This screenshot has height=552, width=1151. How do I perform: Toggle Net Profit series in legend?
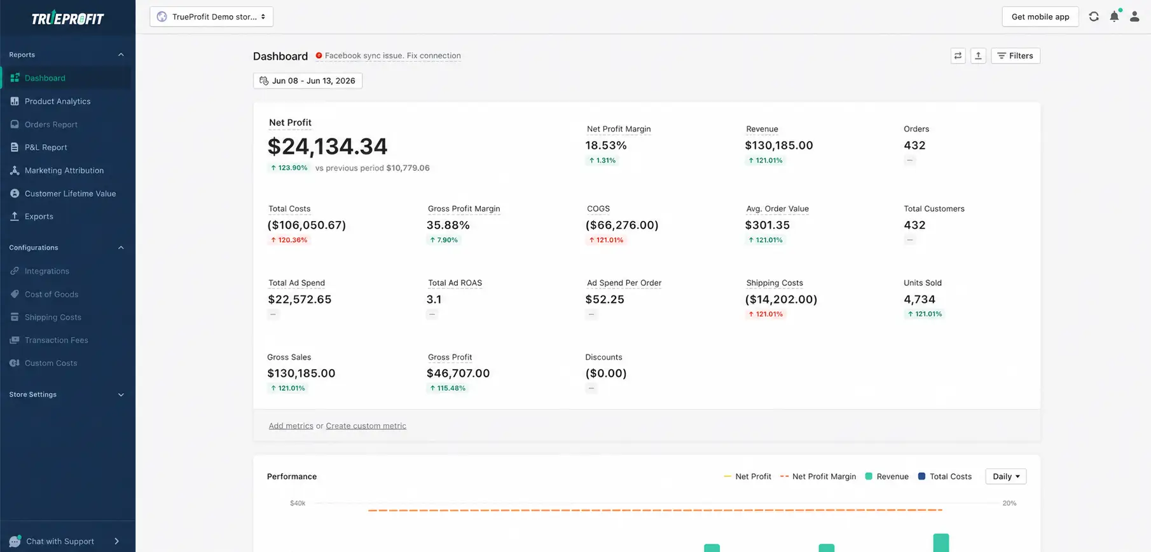pos(747,476)
